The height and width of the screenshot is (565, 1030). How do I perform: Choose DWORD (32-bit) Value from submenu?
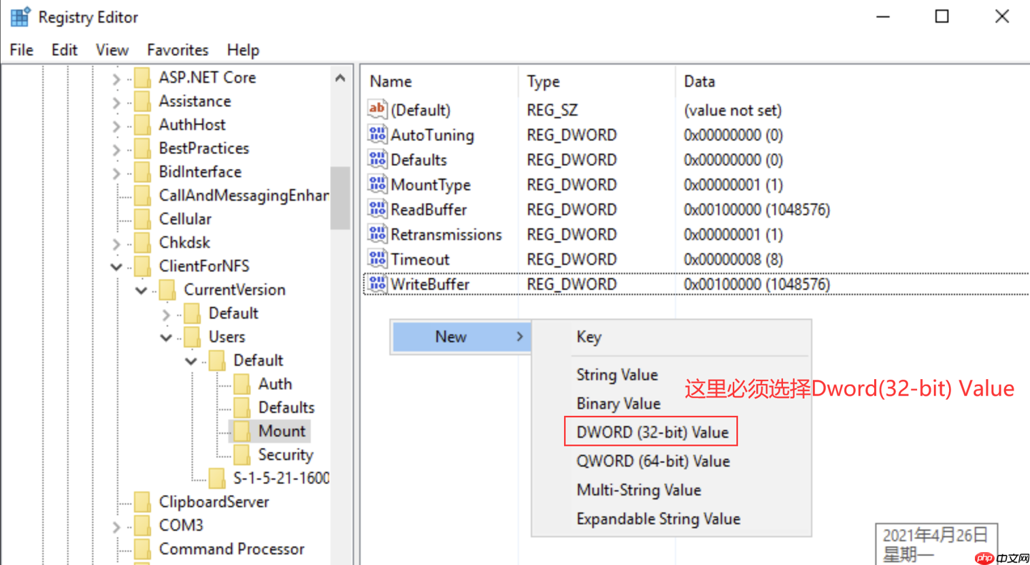(652, 432)
